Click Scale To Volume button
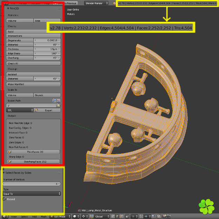 tap(20, 95)
